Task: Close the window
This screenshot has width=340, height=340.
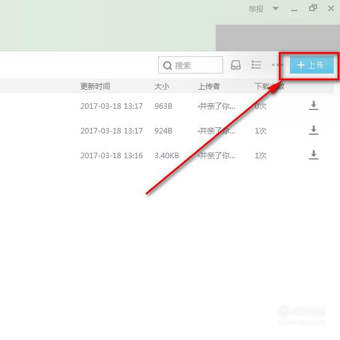Action: click(x=331, y=9)
